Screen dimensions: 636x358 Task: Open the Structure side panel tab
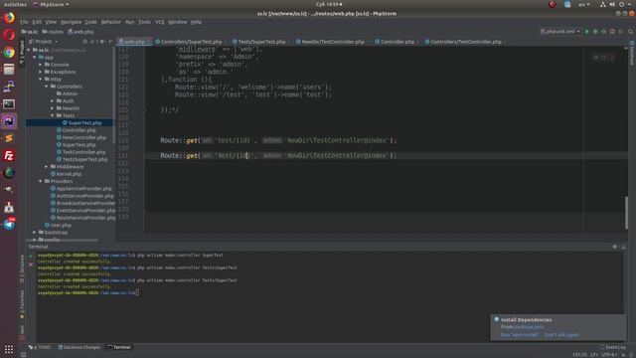click(22, 268)
